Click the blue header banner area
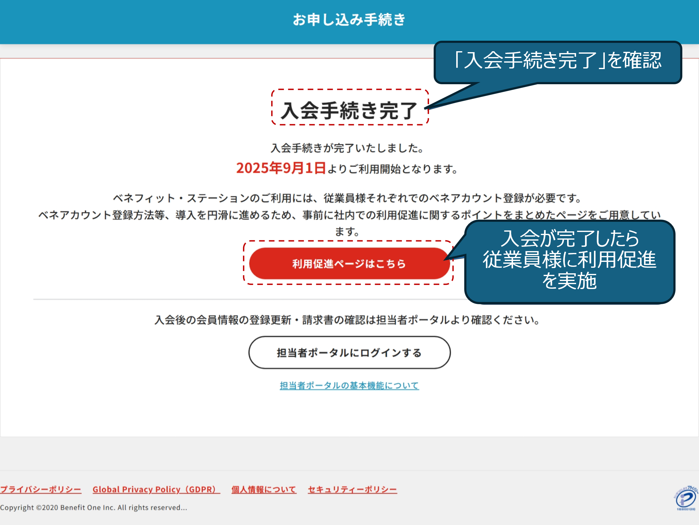699x525 pixels. 126,22
